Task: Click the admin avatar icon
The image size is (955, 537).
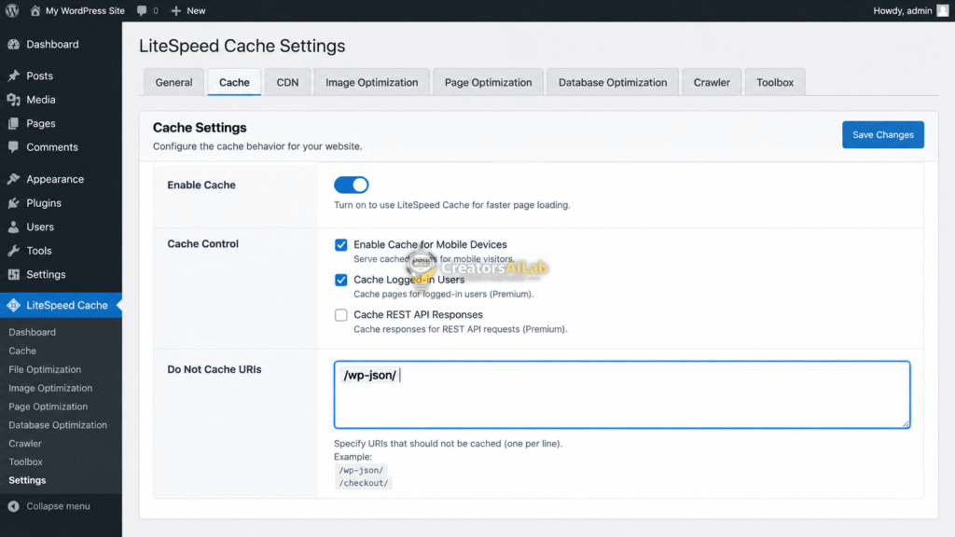Action: (x=943, y=10)
